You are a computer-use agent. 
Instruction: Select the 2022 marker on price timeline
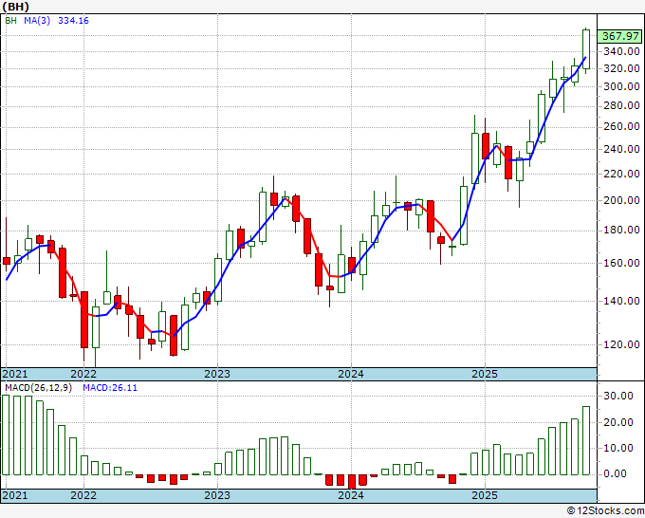[x=83, y=374]
